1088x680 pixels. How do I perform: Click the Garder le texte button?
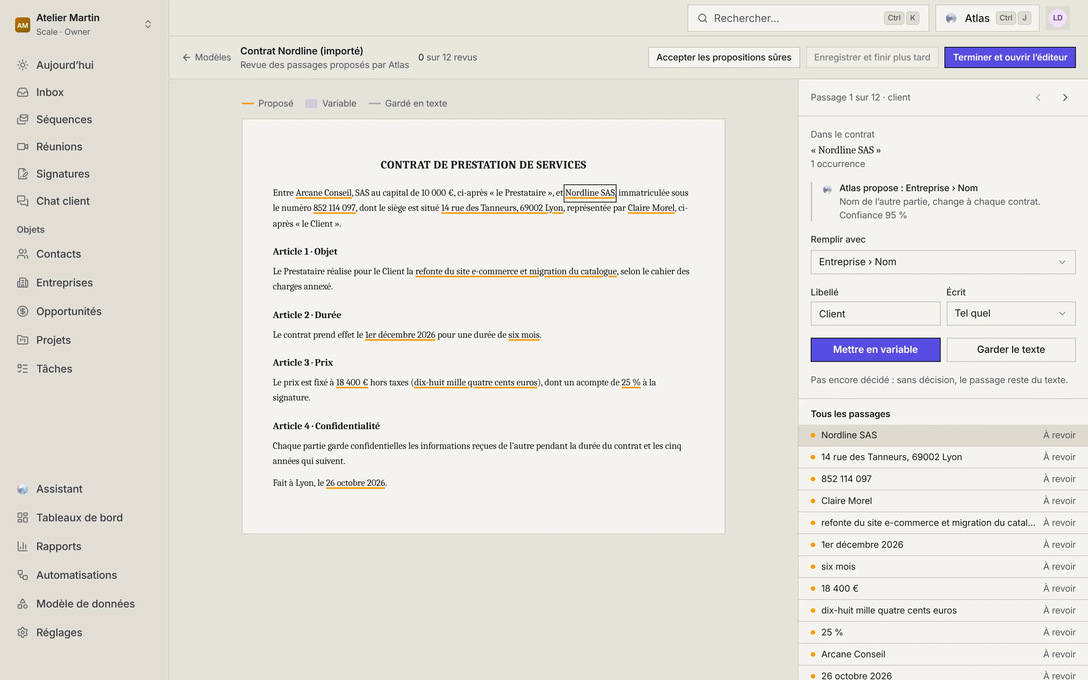tap(1011, 349)
